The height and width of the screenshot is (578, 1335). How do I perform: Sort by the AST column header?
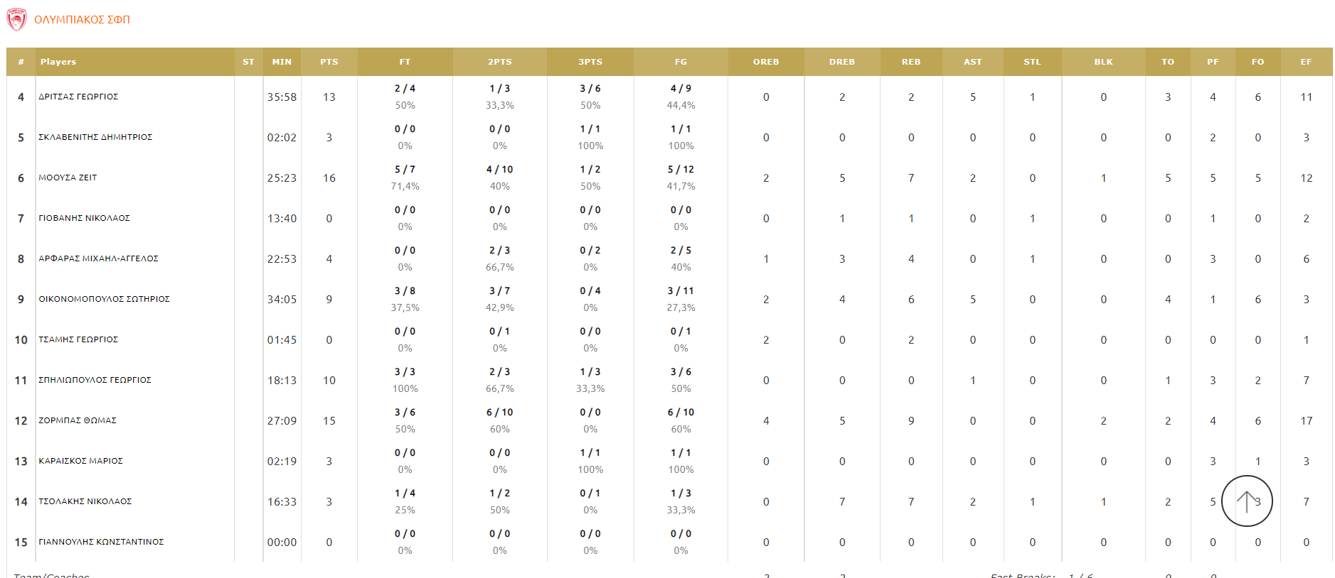(x=972, y=62)
